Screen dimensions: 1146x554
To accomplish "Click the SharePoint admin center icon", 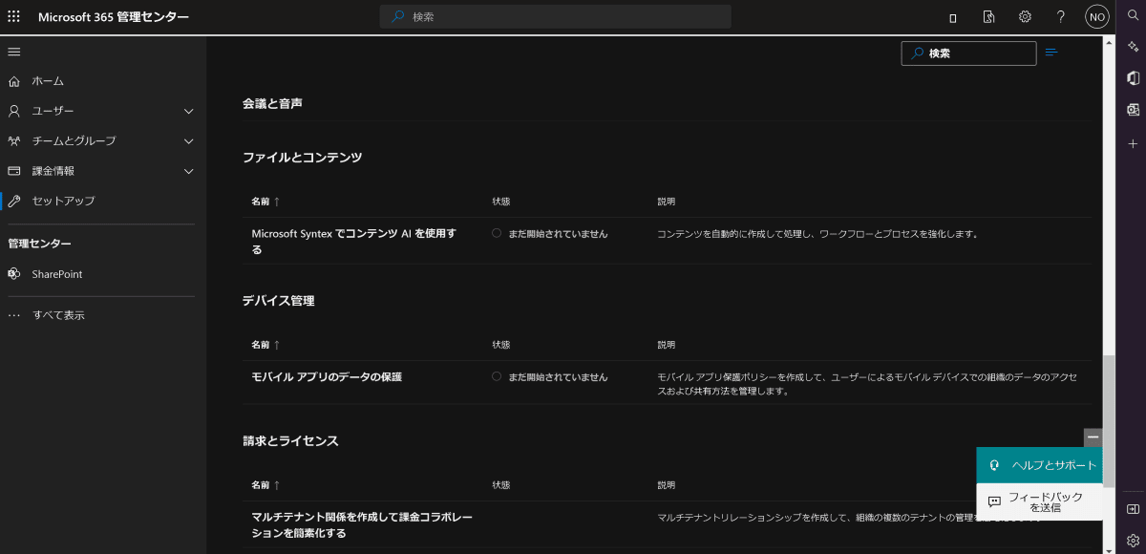I will [14, 274].
